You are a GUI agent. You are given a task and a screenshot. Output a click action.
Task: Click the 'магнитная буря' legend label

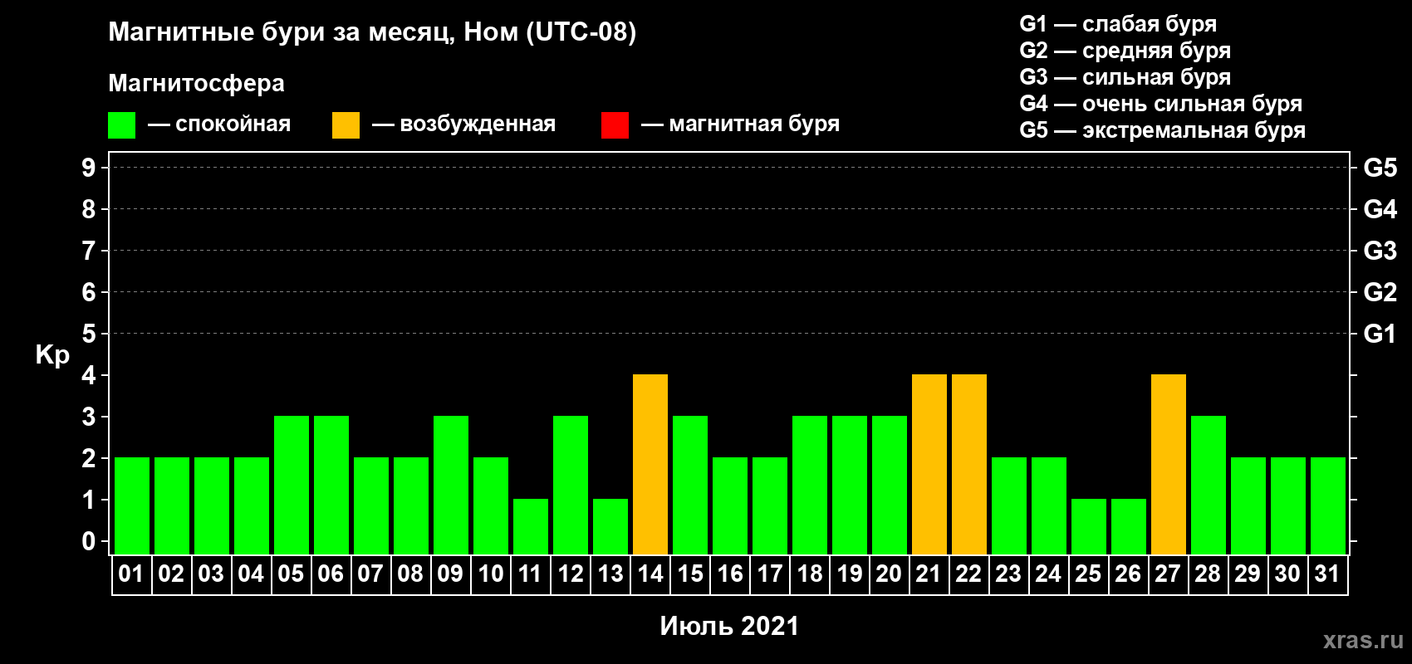click(754, 124)
